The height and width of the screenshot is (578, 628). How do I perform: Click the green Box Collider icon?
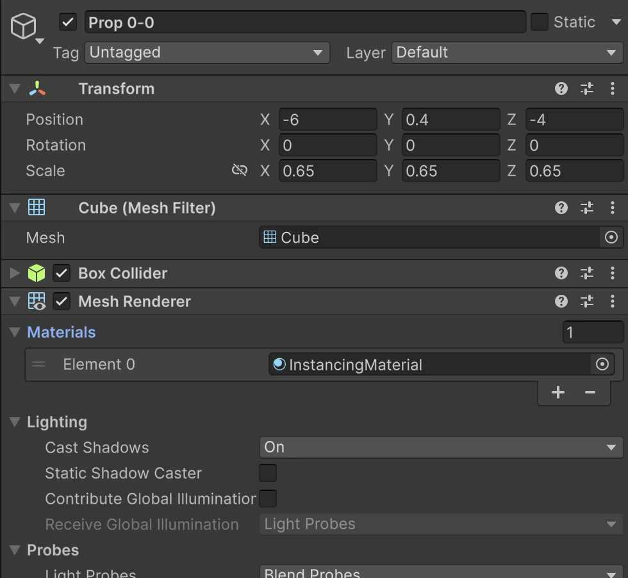point(37,273)
